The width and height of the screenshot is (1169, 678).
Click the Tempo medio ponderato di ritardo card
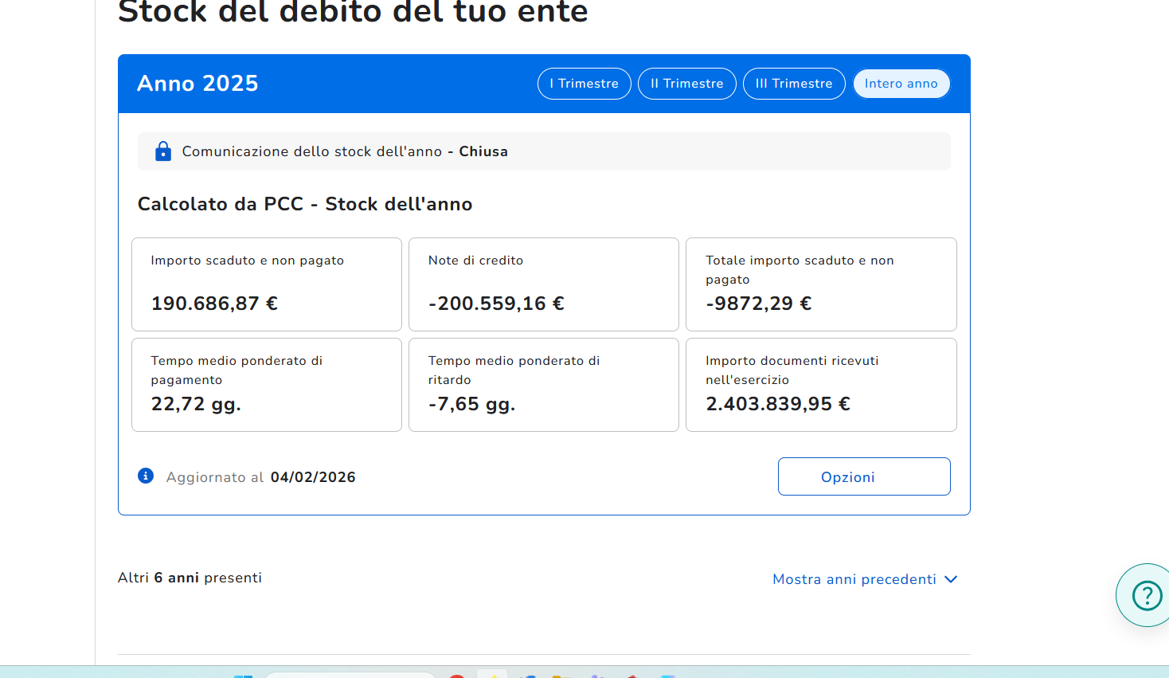(x=543, y=385)
